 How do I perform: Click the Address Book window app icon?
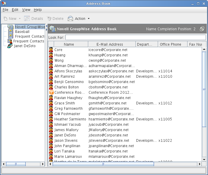[x=4, y=4]
